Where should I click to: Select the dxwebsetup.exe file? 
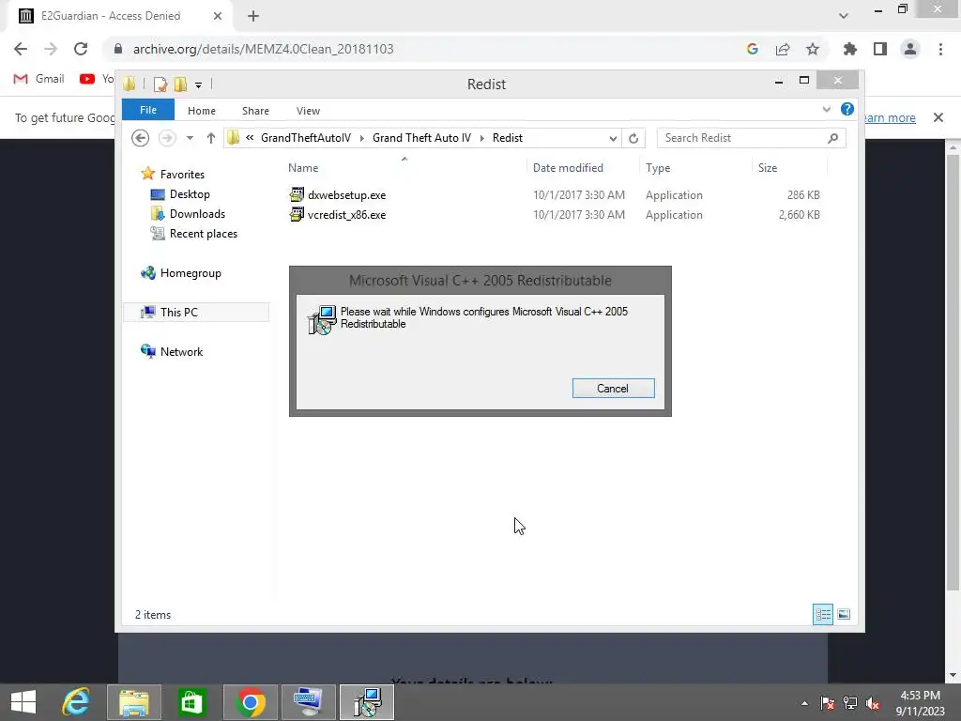(347, 195)
